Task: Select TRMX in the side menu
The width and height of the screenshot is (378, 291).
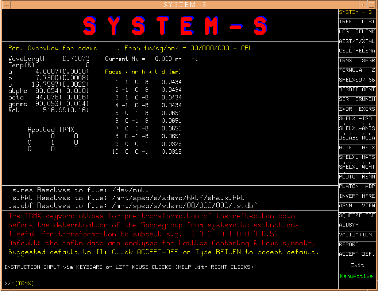Action: coord(346,60)
